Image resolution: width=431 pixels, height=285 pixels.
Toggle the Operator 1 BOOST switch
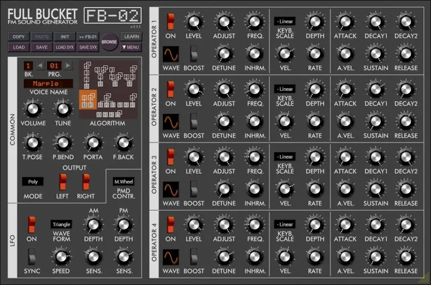click(194, 55)
